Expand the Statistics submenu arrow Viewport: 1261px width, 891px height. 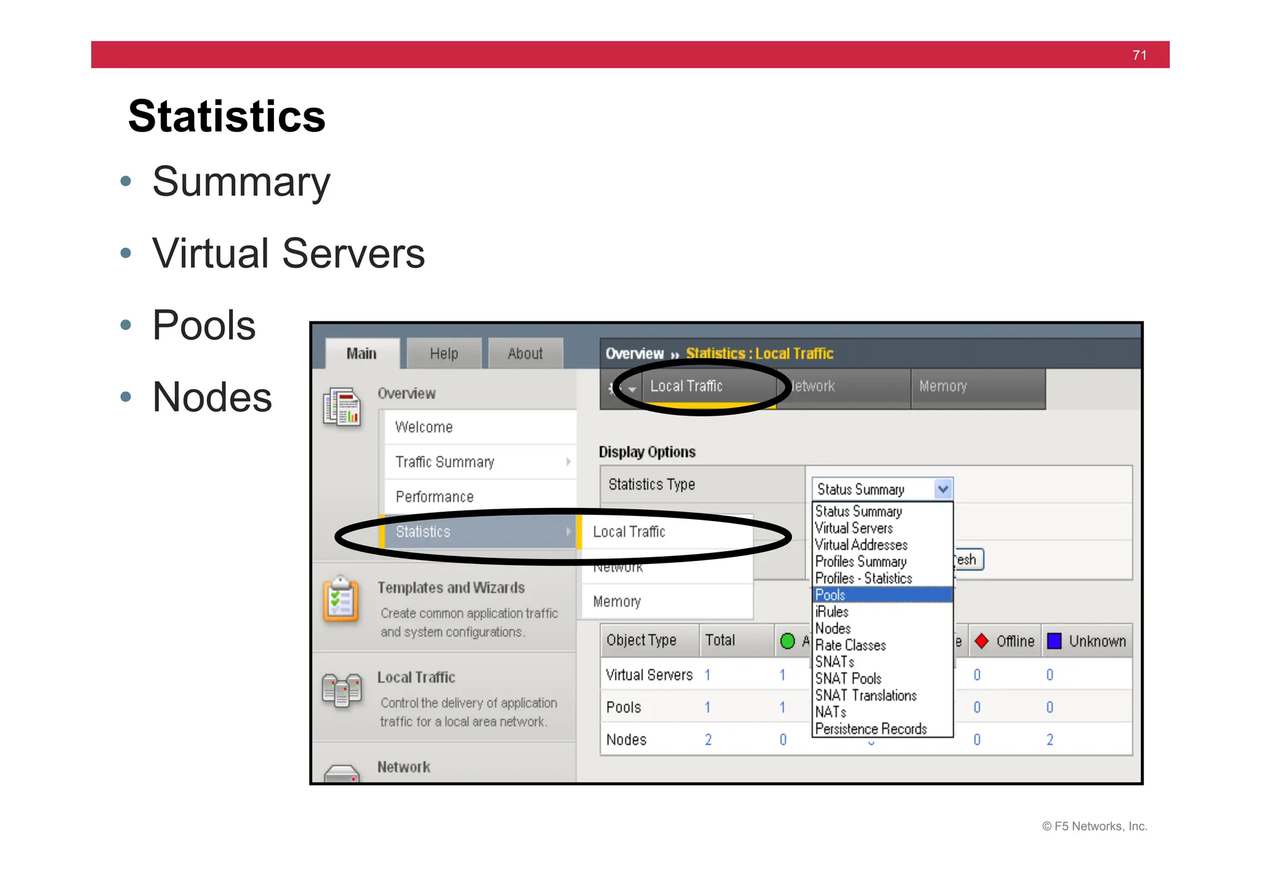568,531
